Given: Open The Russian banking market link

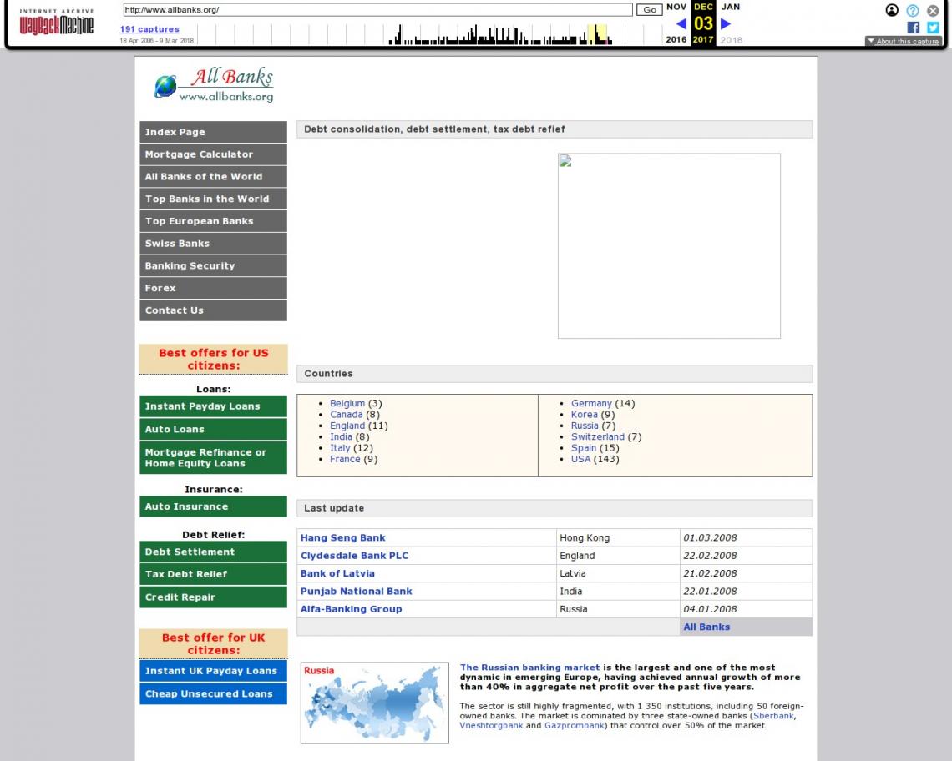Looking at the screenshot, I should coord(529,668).
